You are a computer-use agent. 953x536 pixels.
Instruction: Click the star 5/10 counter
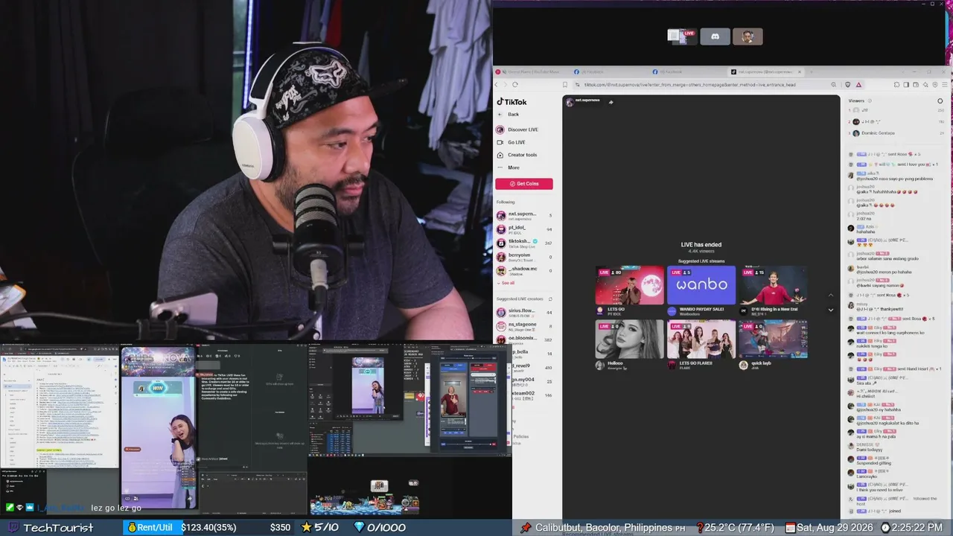point(319,528)
